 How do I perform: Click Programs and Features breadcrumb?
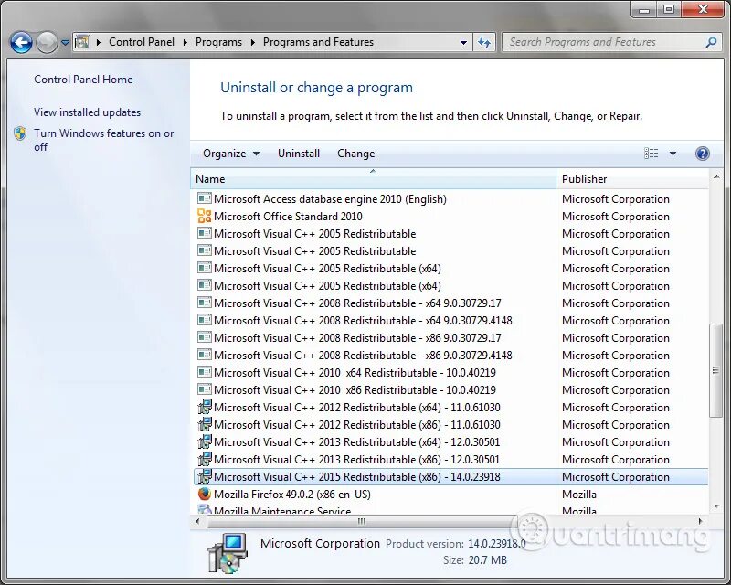click(x=318, y=42)
